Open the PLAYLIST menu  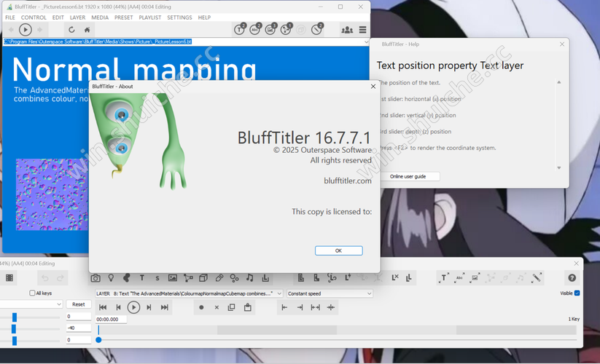coord(150,17)
